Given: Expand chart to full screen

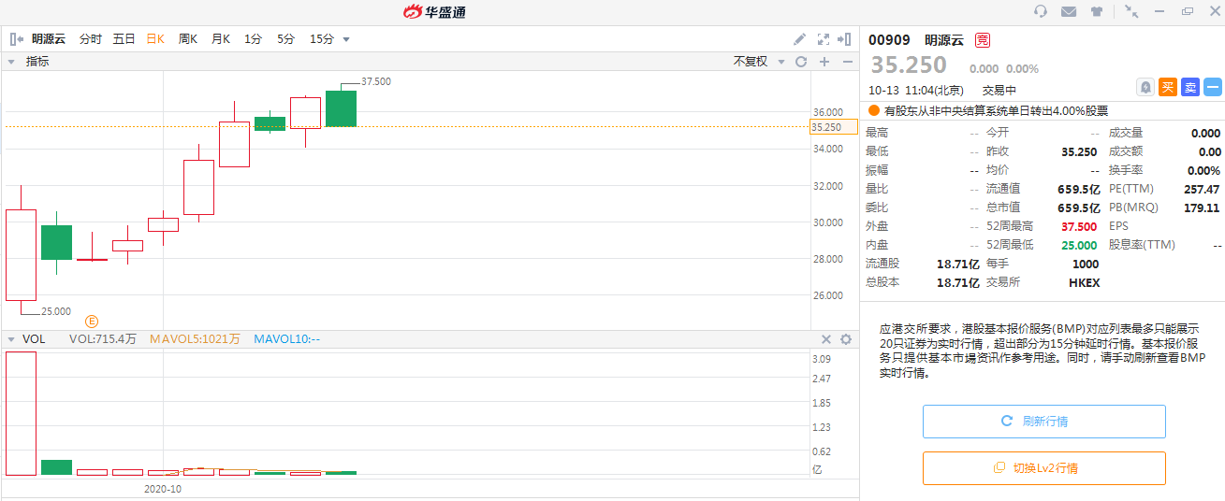Looking at the screenshot, I should tap(824, 39).
